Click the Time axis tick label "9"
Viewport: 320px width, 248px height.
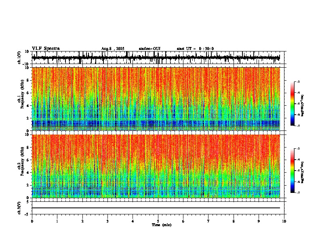click(x=259, y=221)
